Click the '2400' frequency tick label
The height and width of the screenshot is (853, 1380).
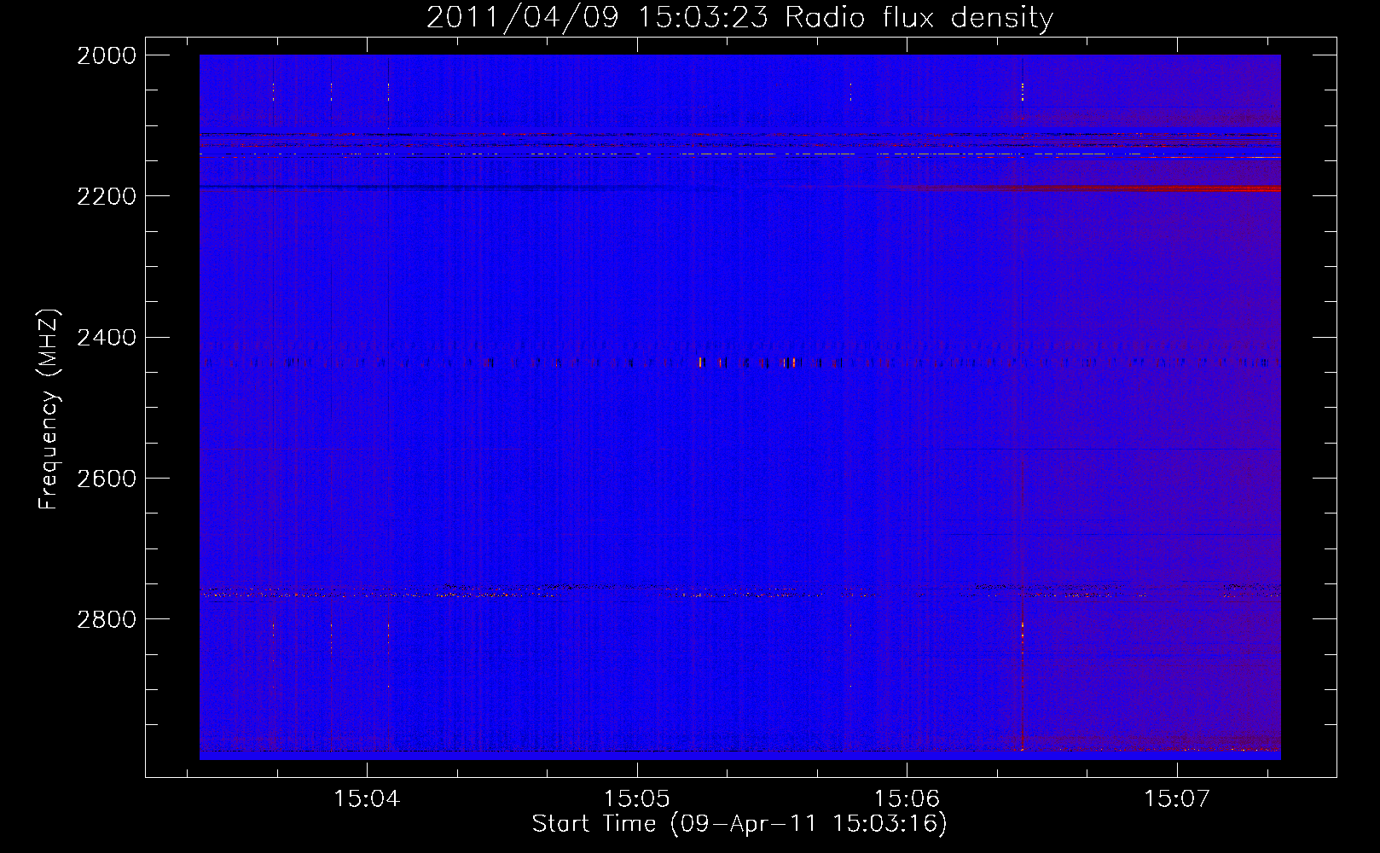(x=107, y=338)
